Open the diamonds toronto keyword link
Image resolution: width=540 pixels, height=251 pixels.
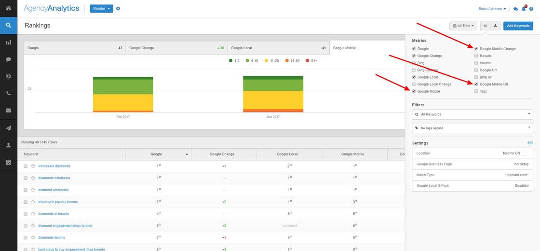[52, 237]
